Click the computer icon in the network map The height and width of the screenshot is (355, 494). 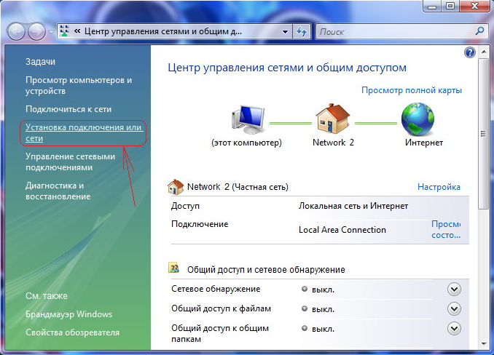(248, 120)
